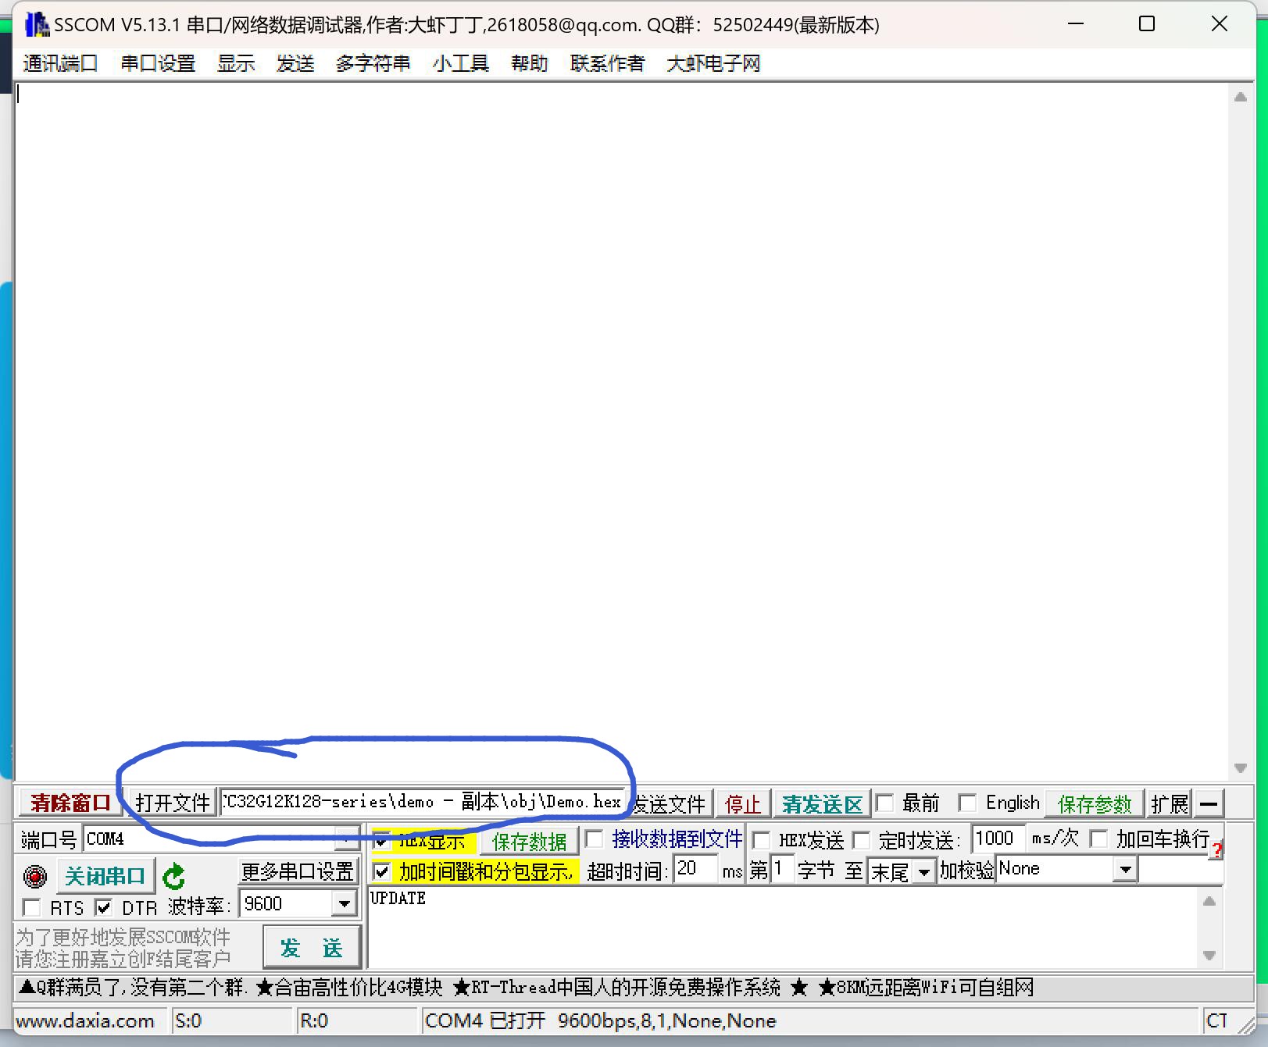Click the 超时时间 20 ms field
Screen dimensions: 1268x1047
coord(696,869)
